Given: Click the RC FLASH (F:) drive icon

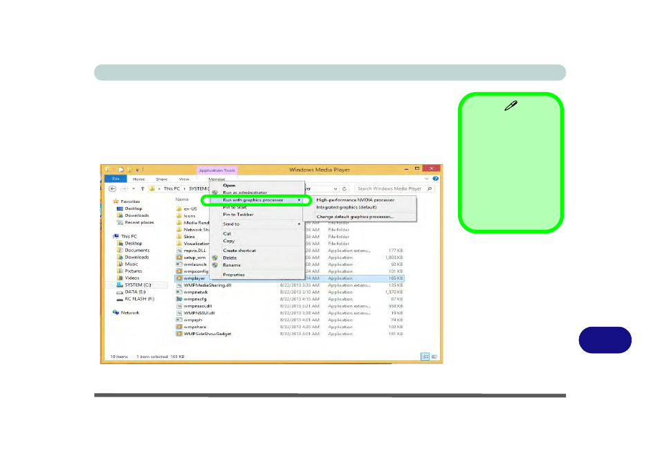Looking at the screenshot, I should 120,299.
